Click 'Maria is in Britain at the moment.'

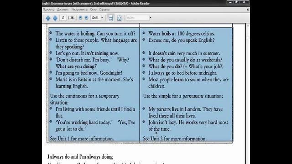(x=89, y=80)
